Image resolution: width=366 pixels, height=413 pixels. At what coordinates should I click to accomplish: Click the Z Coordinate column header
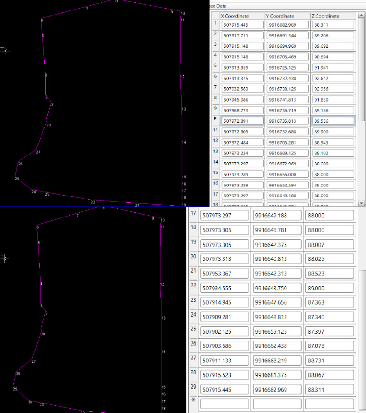pos(325,16)
